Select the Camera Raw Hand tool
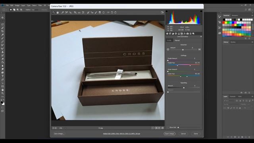The height and width of the screenshot is (143, 254). point(58,12)
